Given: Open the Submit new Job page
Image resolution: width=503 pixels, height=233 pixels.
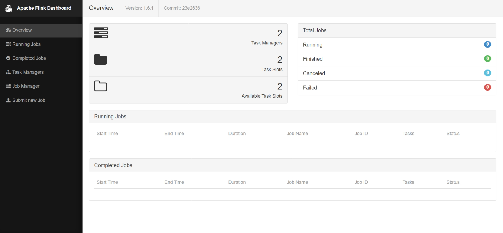Looking at the screenshot, I should 29,100.
